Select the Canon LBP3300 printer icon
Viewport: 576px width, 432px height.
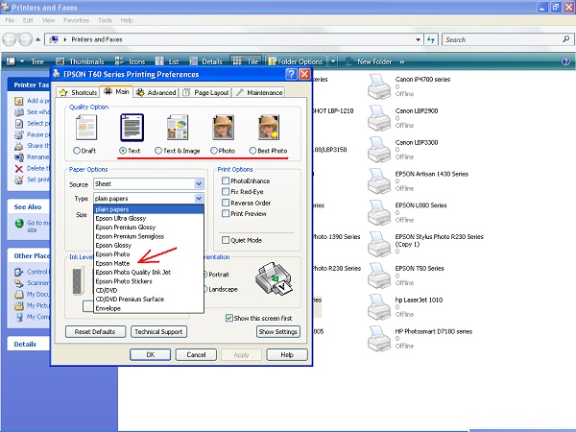point(379,150)
